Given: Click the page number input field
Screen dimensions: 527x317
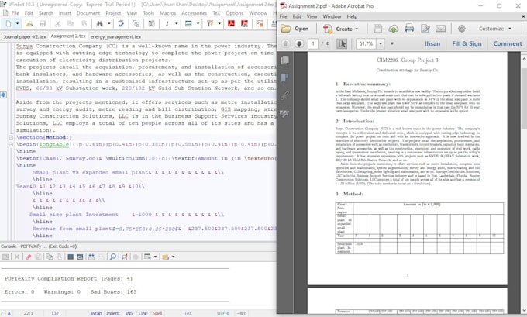Looking at the screenshot, I should point(313,43).
